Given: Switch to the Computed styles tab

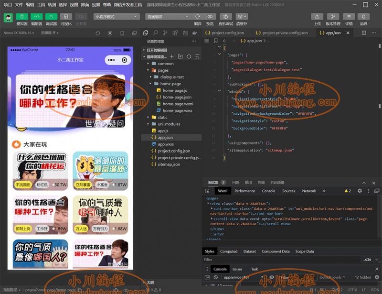Looking at the screenshot, I should point(229,251).
